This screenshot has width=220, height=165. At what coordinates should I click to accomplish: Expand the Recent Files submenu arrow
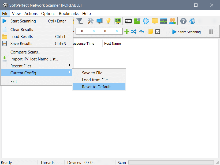point(70,65)
